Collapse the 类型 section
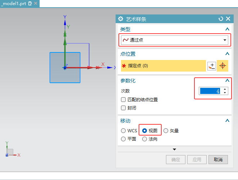Image resolution: width=238 pixels, height=180 pixels. click(x=227, y=29)
